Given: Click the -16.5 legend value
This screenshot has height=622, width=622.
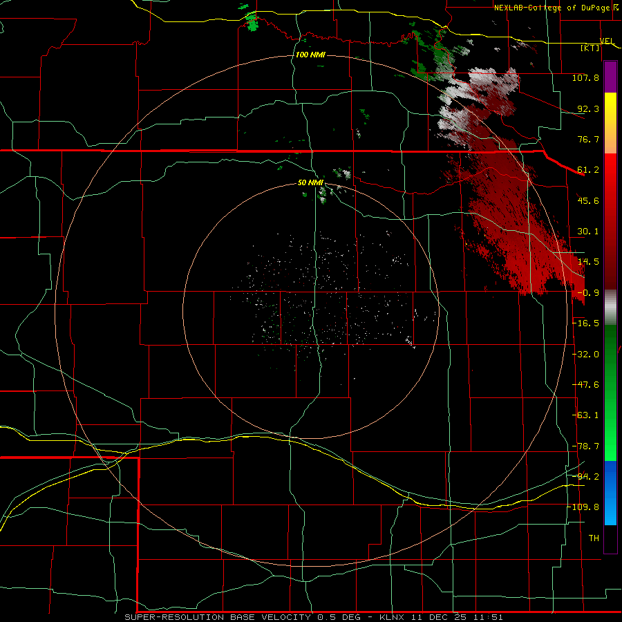Looking at the screenshot, I should tap(585, 323).
